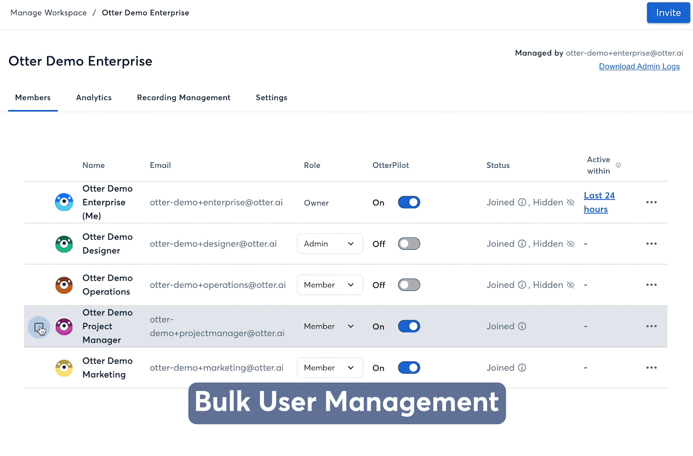
Task: Disable OtterPilot toggle for Otter Demo Marketing
Action: pos(409,368)
